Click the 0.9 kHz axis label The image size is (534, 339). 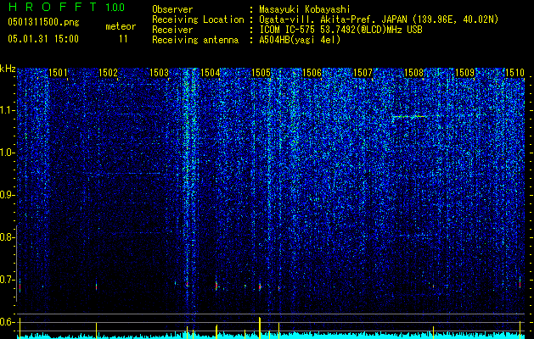(7, 195)
